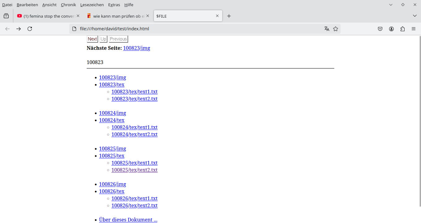Open the extensions puzzle icon

coord(402,29)
